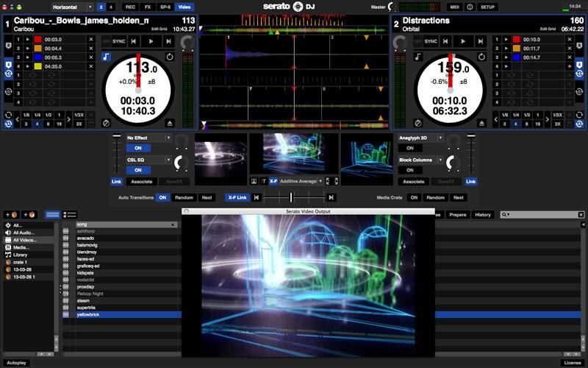Open the info panel icon beside MIDI

tap(470, 7)
